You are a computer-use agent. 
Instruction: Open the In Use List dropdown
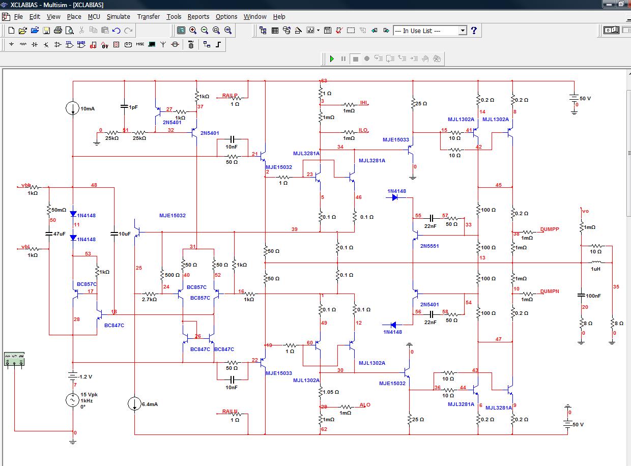click(463, 31)
